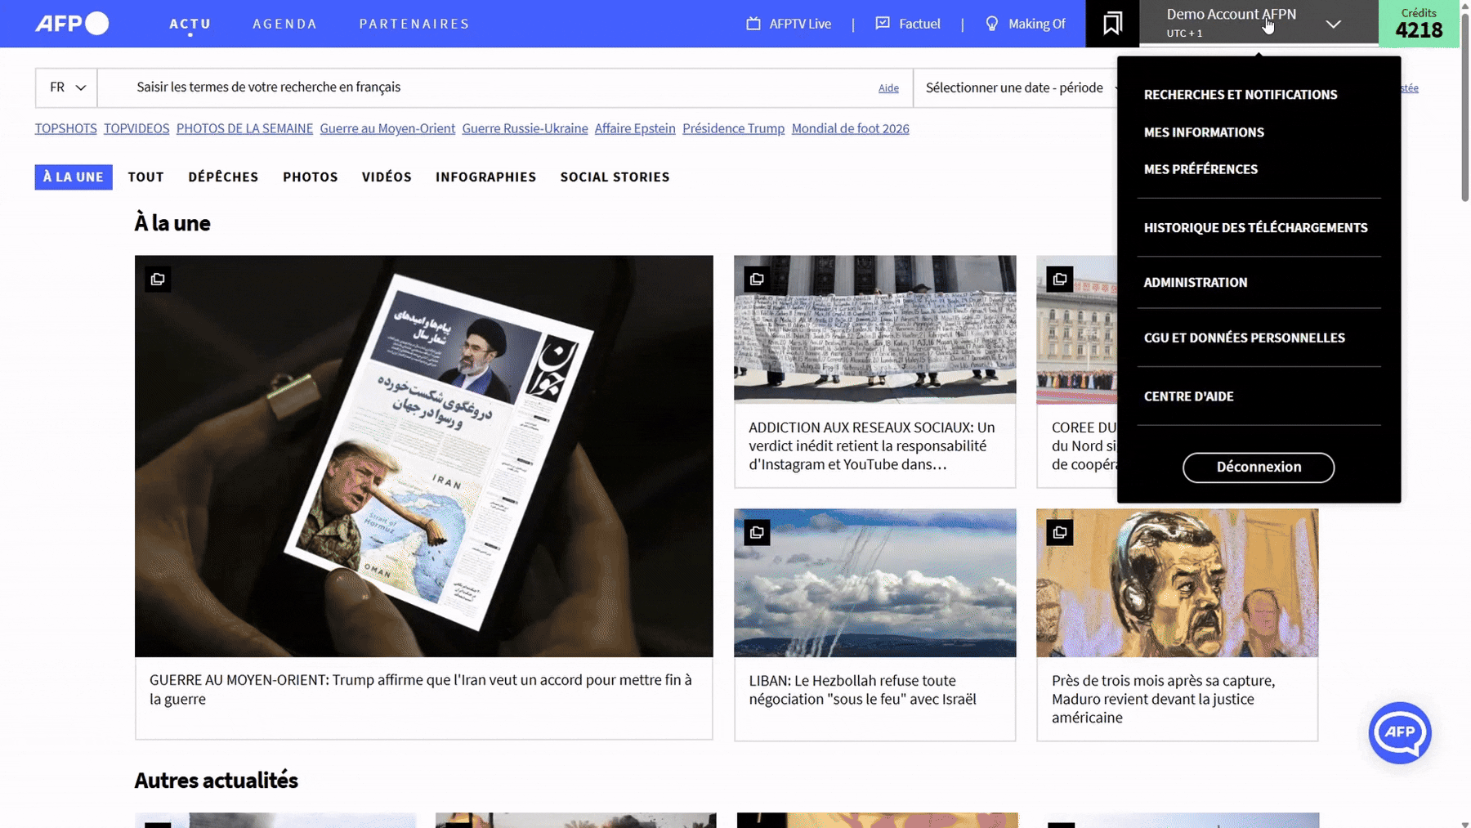Open the Factuel section

(908, 24)
